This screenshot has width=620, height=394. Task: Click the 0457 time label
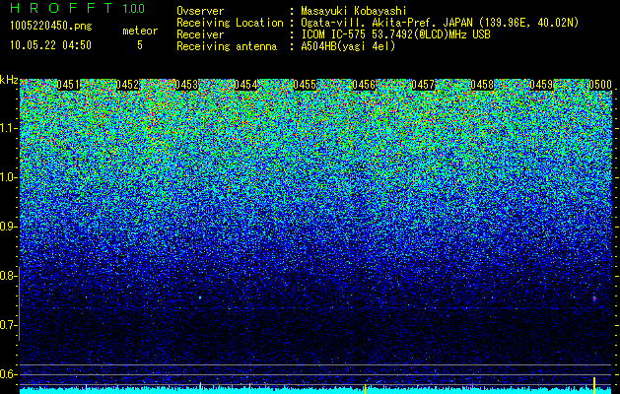click(x=423, y=85)
